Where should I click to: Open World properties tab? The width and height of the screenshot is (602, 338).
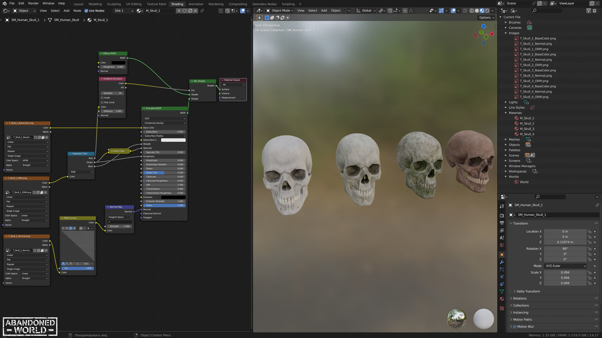tap(502, 245)
